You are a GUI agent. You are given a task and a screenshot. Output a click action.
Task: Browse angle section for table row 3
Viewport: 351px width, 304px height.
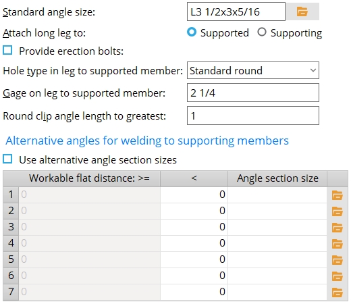[337, 228]
